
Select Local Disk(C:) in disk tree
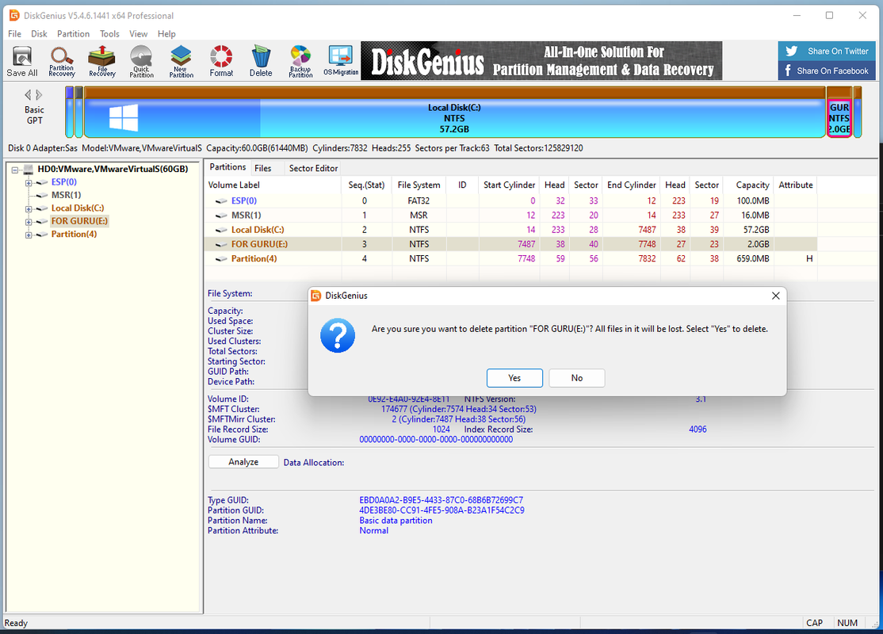pos(78,208)
